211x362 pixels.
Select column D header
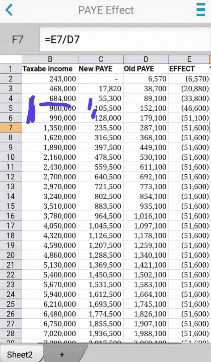146,59
